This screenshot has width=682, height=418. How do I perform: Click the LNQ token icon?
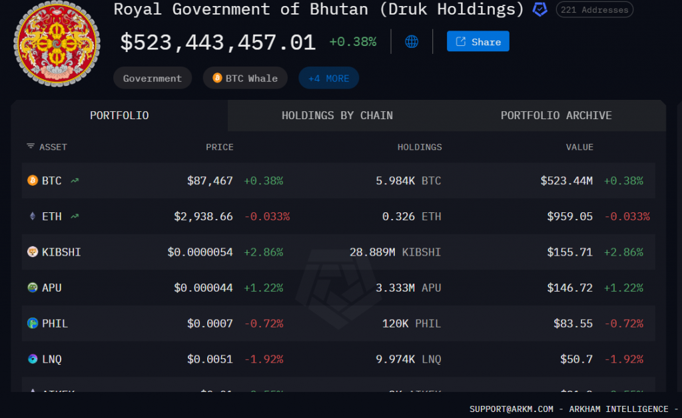(x=32, y=359)
